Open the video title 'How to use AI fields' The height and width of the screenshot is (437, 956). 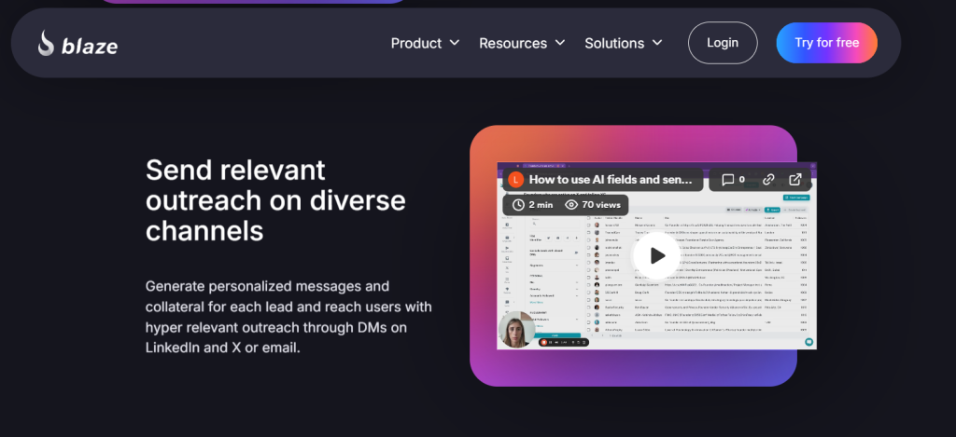point(611,179)
